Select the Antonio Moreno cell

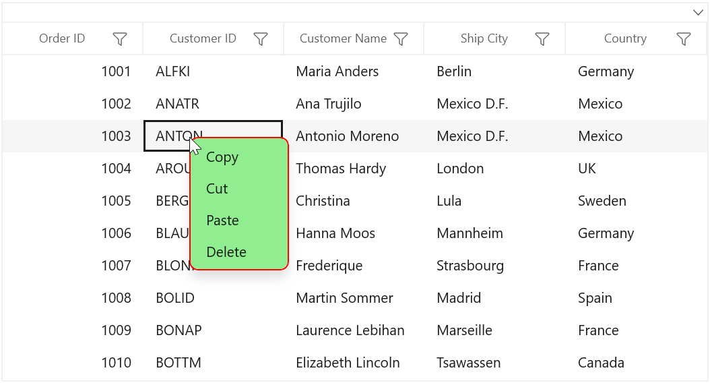click(354, 136)
